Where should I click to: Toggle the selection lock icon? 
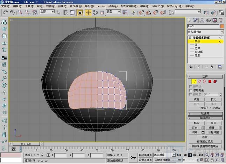[42, 155]
